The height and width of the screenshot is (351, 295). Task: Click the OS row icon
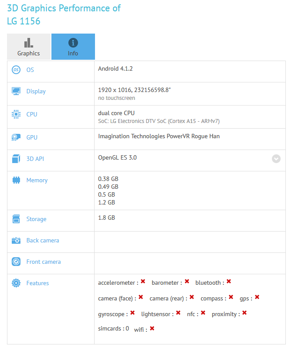click(16, 70)
